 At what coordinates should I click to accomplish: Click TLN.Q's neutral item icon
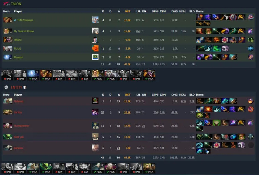pyautogui.click(x=251, y=48)
